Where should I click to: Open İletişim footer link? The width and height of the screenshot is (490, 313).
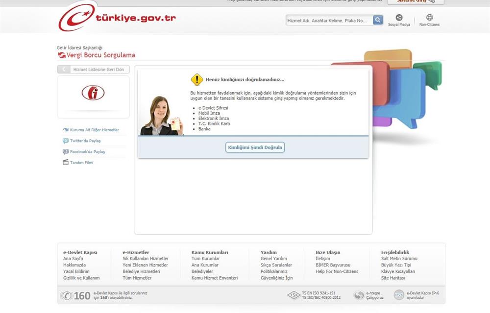[x=323, y=259]
